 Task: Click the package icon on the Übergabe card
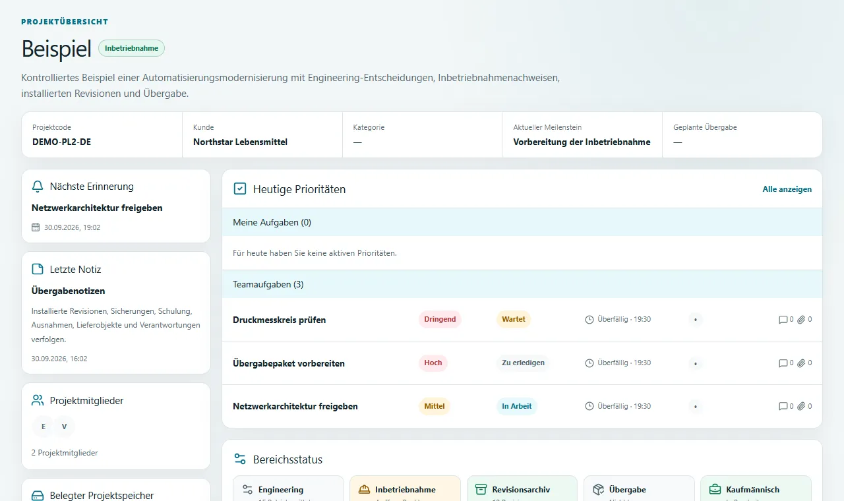pos(598,490)
